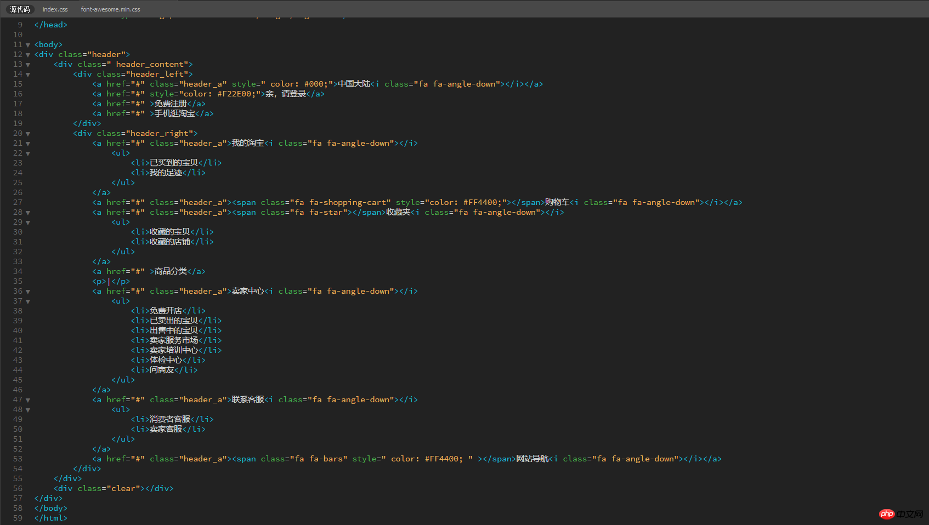929x525 pixels.
Task: Collapse the header_right fold on line 20
Action: pos(28,134)
